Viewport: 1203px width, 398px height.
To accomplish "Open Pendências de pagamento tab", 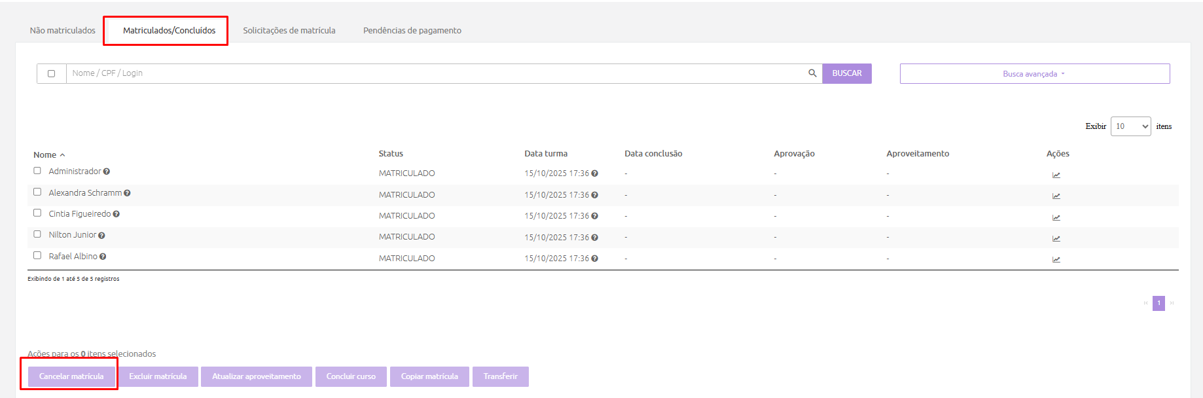I will [x=412, y=31].
